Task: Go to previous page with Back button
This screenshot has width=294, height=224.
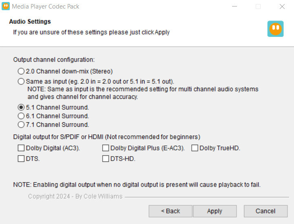Action: [171, 211]
